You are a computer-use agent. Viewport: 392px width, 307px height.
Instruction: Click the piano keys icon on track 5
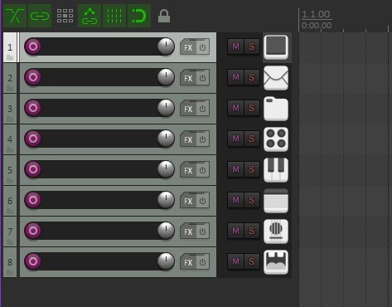(x=276, y=170)
